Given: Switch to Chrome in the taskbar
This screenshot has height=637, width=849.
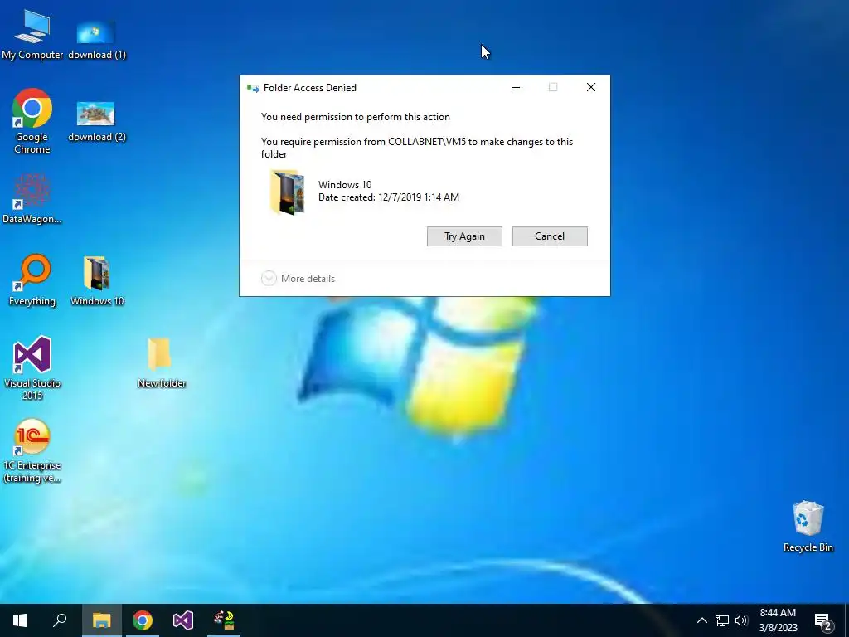Looking at the screenshot, I should point(143,620).
